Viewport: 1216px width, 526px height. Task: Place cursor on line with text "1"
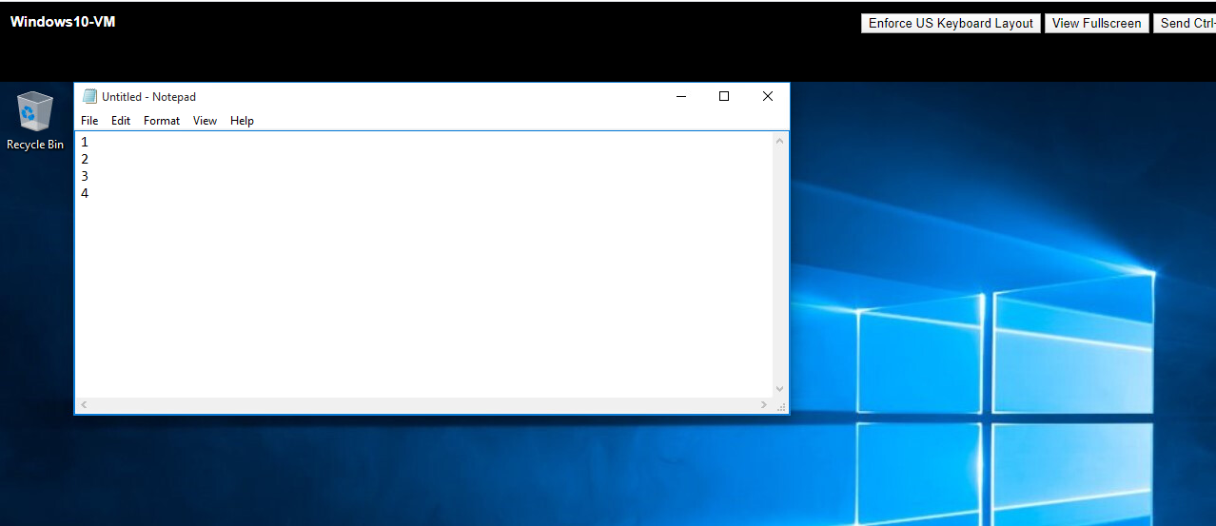pyautogui.click(x=85, y=142)
